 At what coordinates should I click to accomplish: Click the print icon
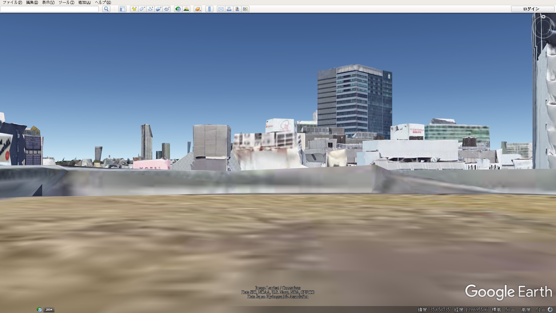pyautogui.click(x=229, y=9)
